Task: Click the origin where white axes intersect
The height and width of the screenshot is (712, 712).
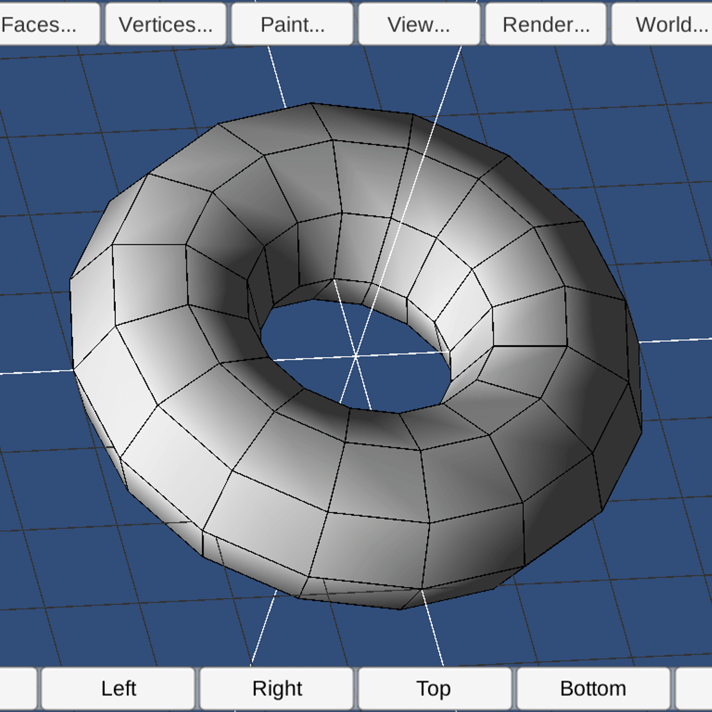Action: [356, 356]
